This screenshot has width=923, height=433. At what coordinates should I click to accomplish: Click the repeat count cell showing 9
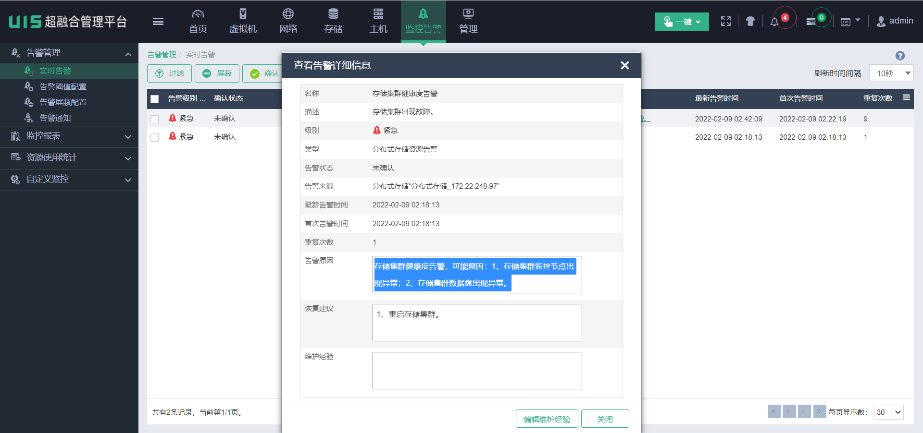pyautogui.click(x=865, y=119)
